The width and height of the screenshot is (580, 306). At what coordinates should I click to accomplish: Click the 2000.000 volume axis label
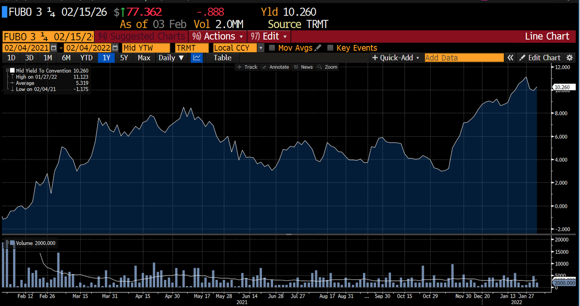pos(563,282)
